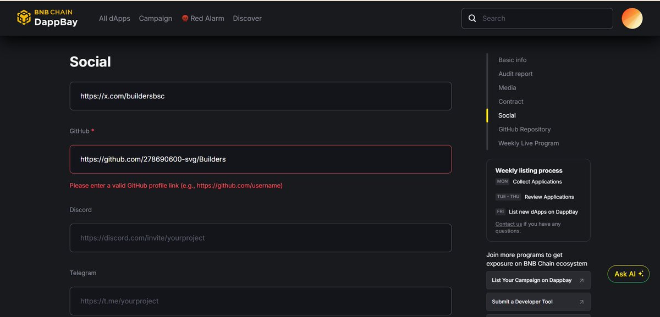Click Collect Applications text

(x=537, y=181)
